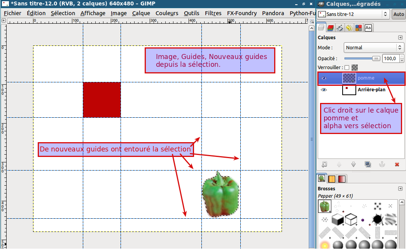Create a new layer using bottom icon
Viewport: 406px width, 249px height.
click(324, 164)
